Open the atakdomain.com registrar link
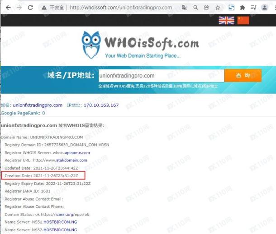Viewport: 276px width, 234px height. tap(71, 161)
